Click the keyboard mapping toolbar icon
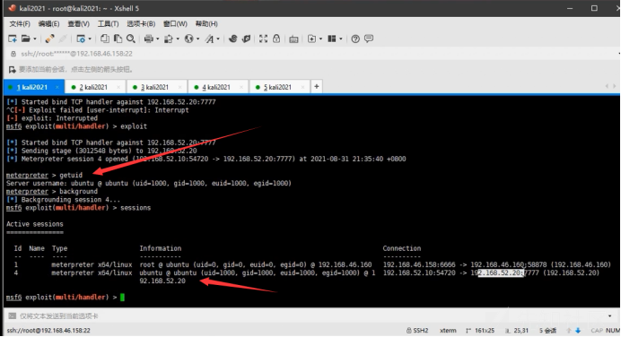This screenshot has height=337, width=621. pos(293,39)
